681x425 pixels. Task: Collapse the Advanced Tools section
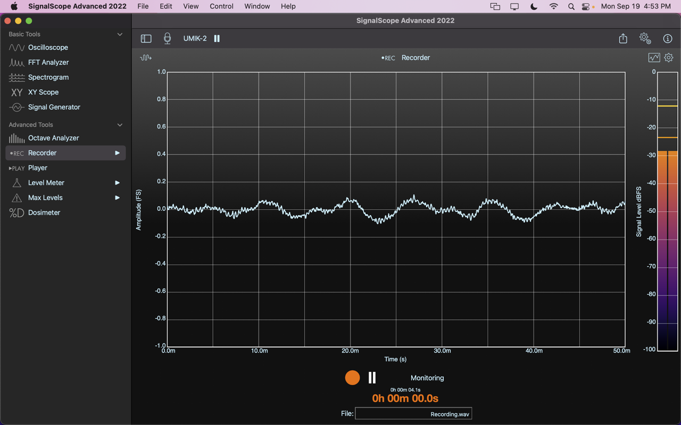point(120,125)
